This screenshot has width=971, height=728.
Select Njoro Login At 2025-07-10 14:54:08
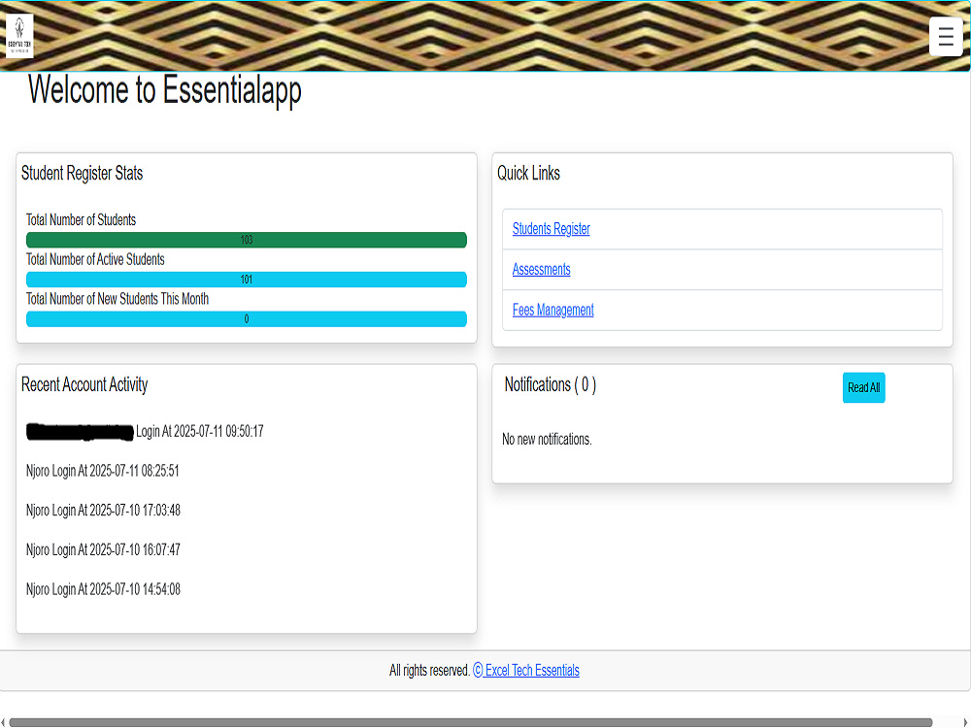103,590
